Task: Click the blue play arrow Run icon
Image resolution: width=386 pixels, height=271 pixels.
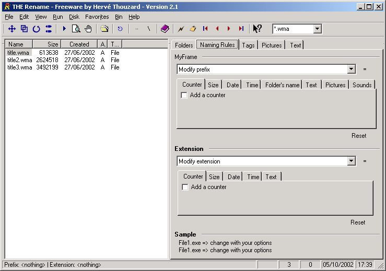Action: click(64, 29)
